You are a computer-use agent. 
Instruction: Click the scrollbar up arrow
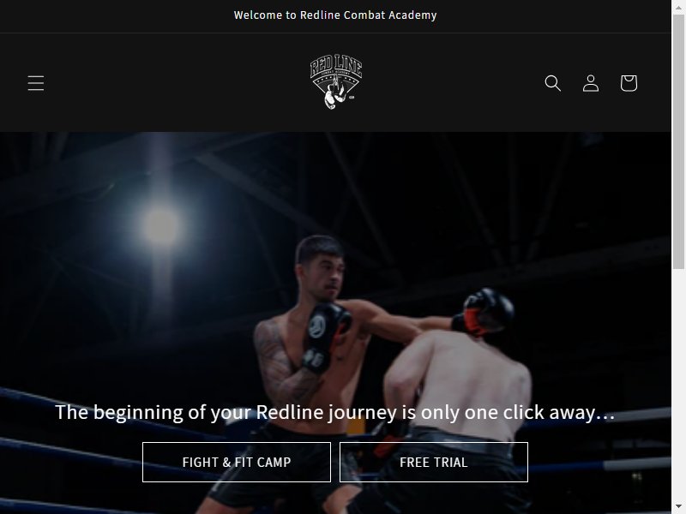pos(678,5)
